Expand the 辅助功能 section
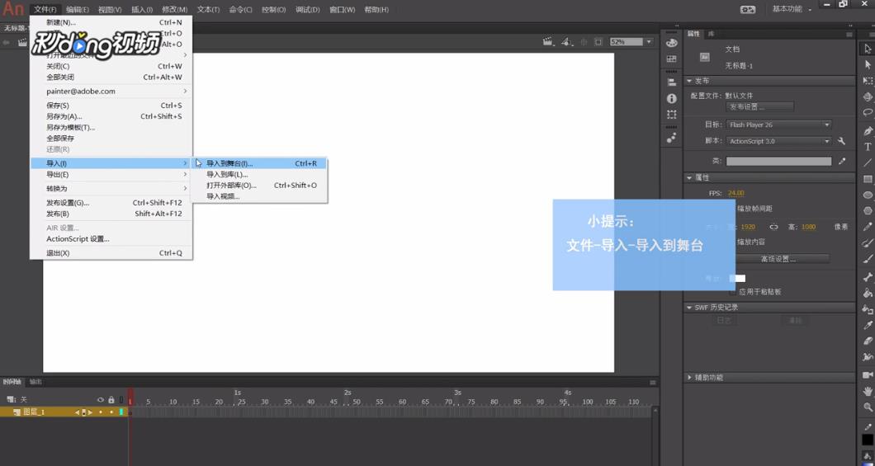Image resolution: width=875 pixels, height=466 pixels. pos(689,378)
